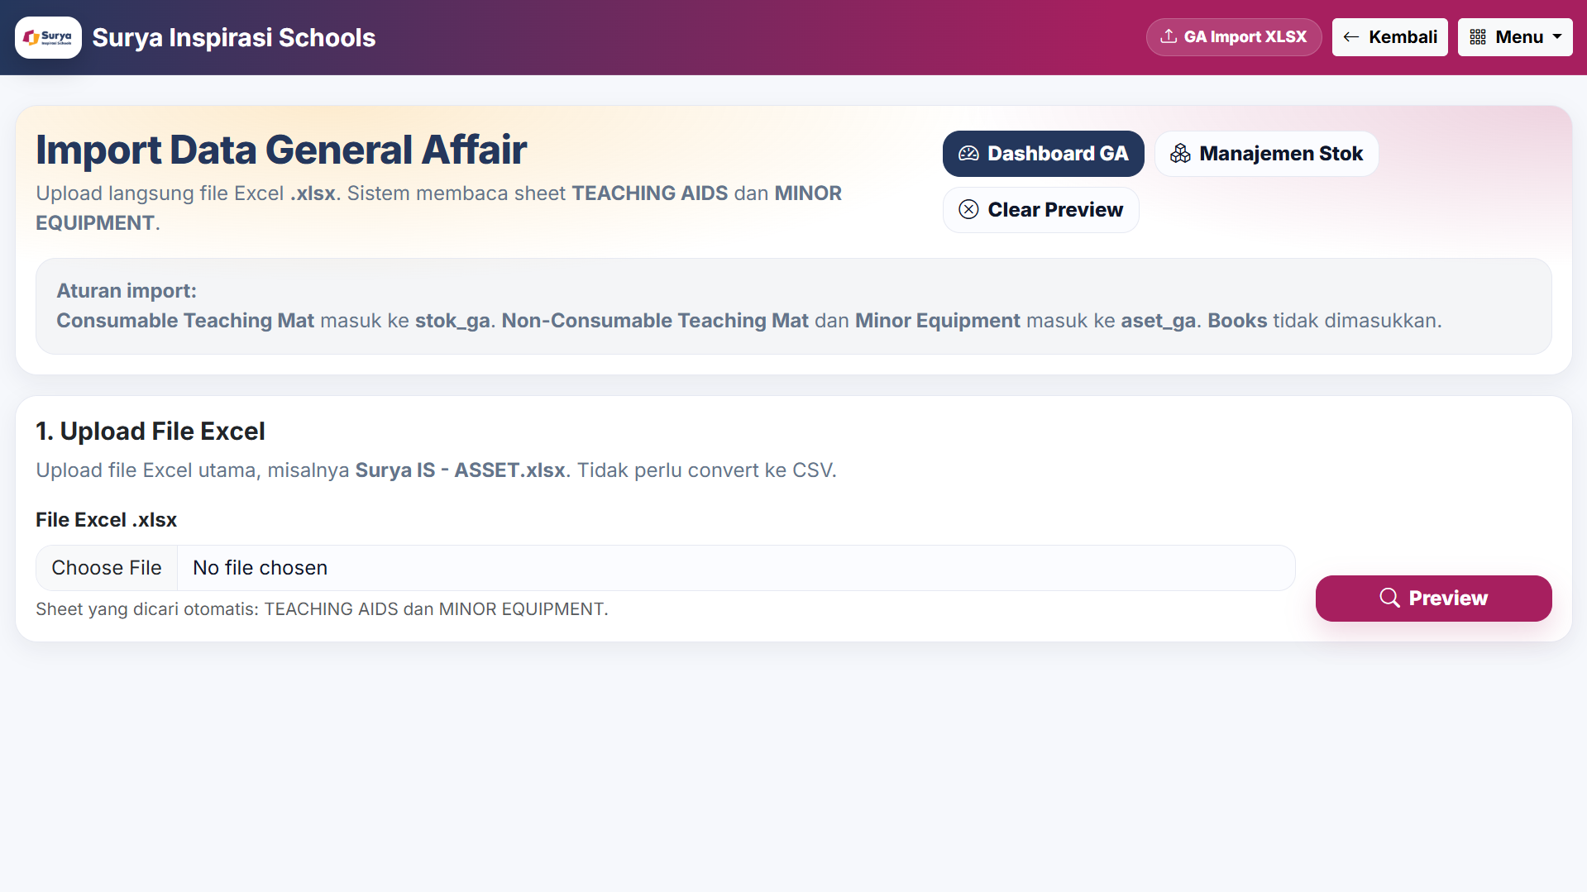This screenshot has width=1587, height=892.
Task: Click the Import Data General Affair heading
Action: (x=281, y=150)
